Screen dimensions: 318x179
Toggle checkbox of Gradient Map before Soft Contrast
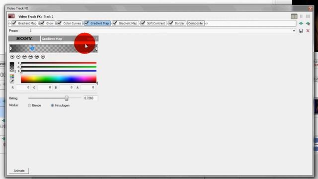(115, 23)
